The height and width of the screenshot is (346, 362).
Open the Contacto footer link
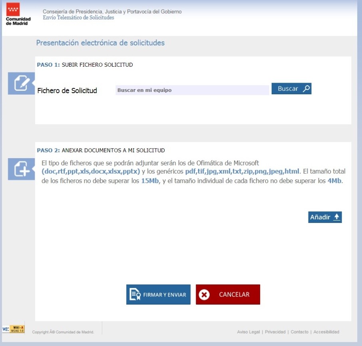(299, 332)
